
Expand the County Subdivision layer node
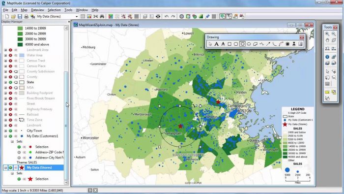point(5,71)
